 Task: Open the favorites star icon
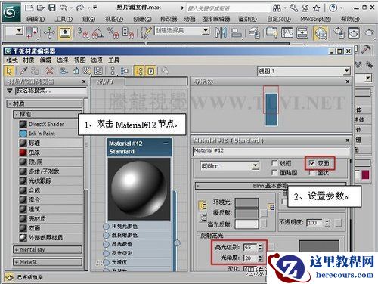pos(316,8)
